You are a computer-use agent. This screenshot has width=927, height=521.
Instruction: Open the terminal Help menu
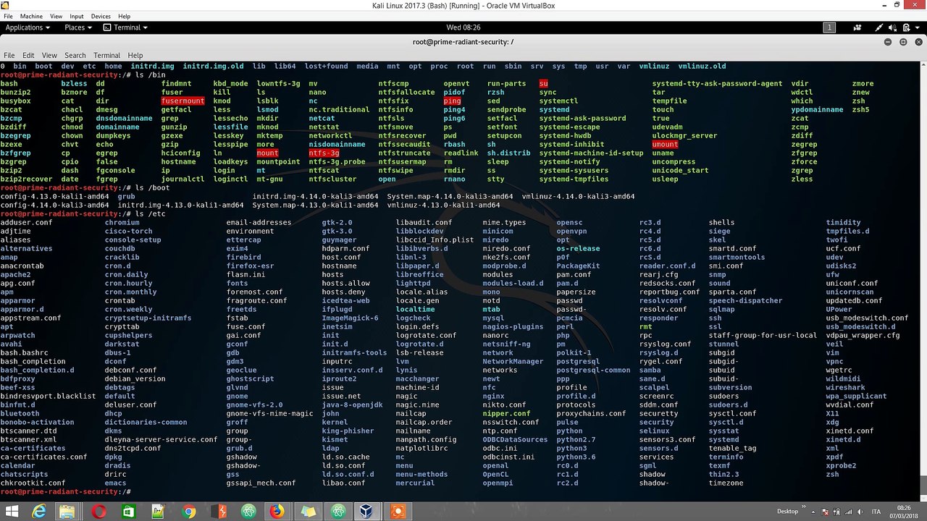[135, 55]
